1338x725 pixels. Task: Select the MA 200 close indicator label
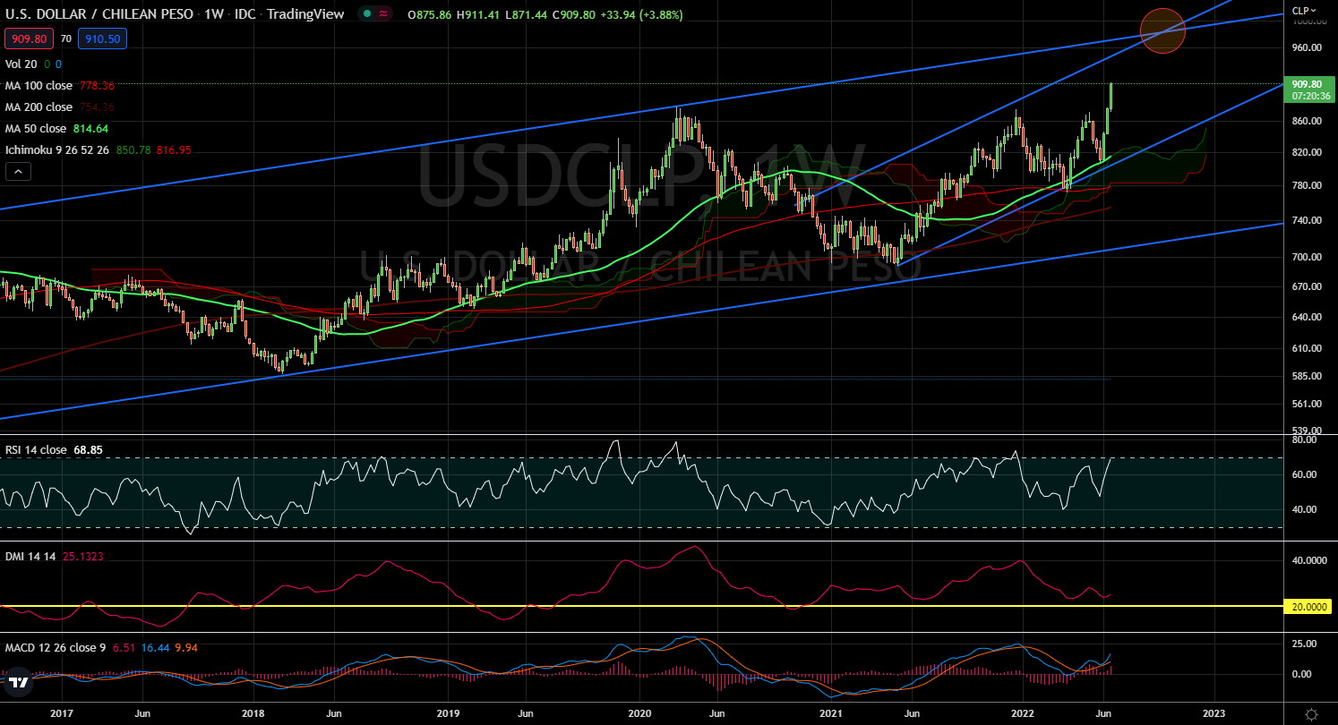pyautogui.click(x=39, y=107)
